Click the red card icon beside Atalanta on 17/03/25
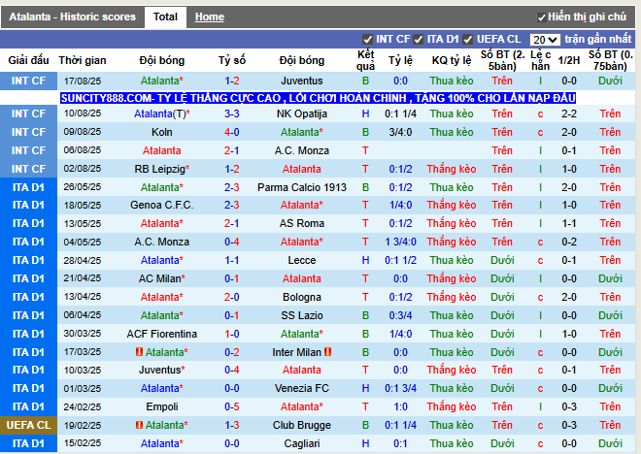Viewport: 641px width, 454px height. click(x=139, y=352)
